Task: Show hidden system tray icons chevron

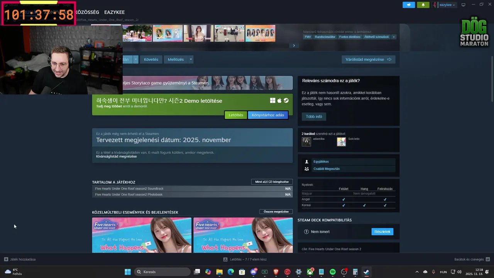Action: click(x=417, y=272)
